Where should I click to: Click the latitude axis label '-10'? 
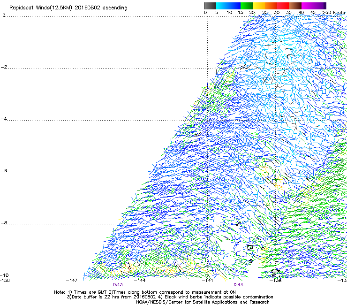4,275
